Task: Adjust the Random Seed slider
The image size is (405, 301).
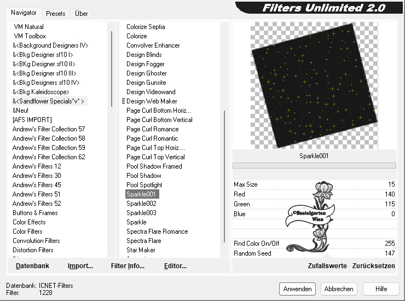Action: pos(314,253)
